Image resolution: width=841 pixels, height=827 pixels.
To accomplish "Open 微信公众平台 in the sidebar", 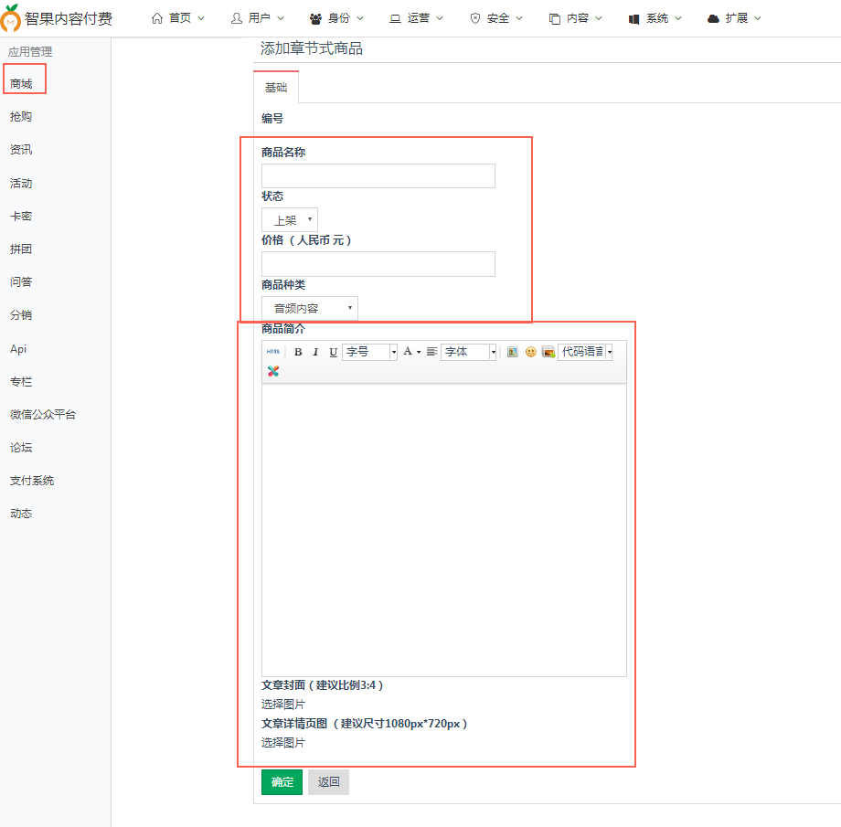I will pos(43,414).
